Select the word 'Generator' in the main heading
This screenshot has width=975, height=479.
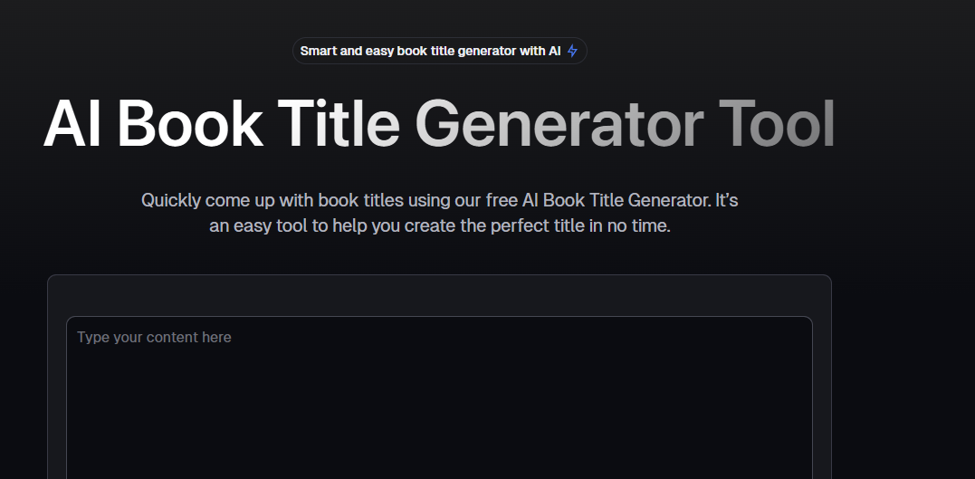pyautogui.click(x=559, y=123)
